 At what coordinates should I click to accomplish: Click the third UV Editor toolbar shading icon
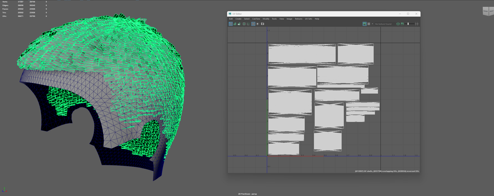coord(239,24)
